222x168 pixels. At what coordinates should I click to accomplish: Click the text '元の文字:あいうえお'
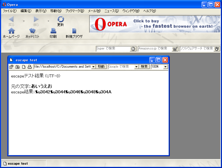pyautogui.click(x=32, y=86)
